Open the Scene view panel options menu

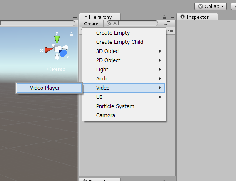(x=74, y=18)
